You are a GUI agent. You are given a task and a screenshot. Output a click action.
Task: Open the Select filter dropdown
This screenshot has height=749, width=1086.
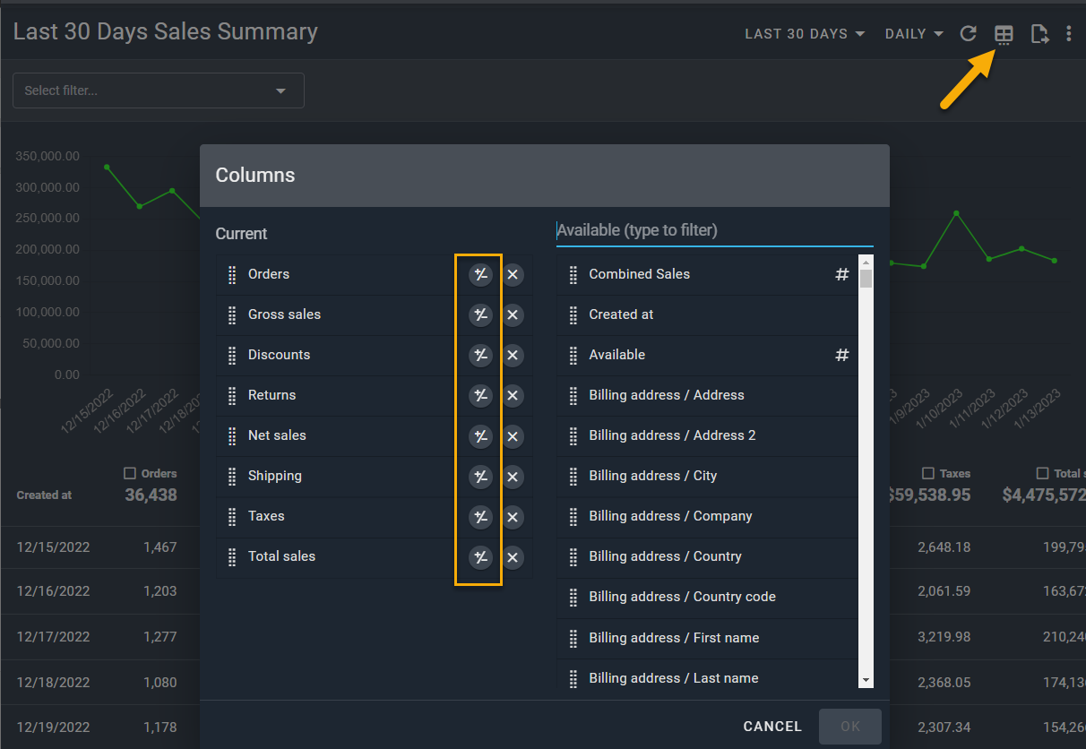[159, 90]
